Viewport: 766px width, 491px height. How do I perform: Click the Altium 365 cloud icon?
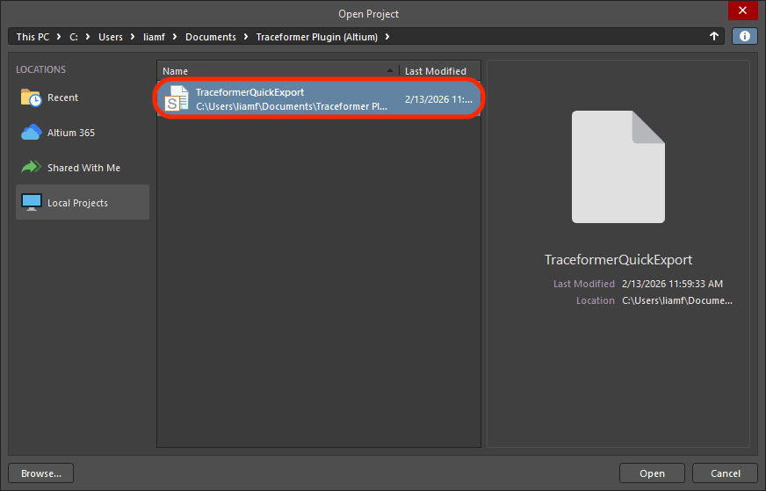32,133
